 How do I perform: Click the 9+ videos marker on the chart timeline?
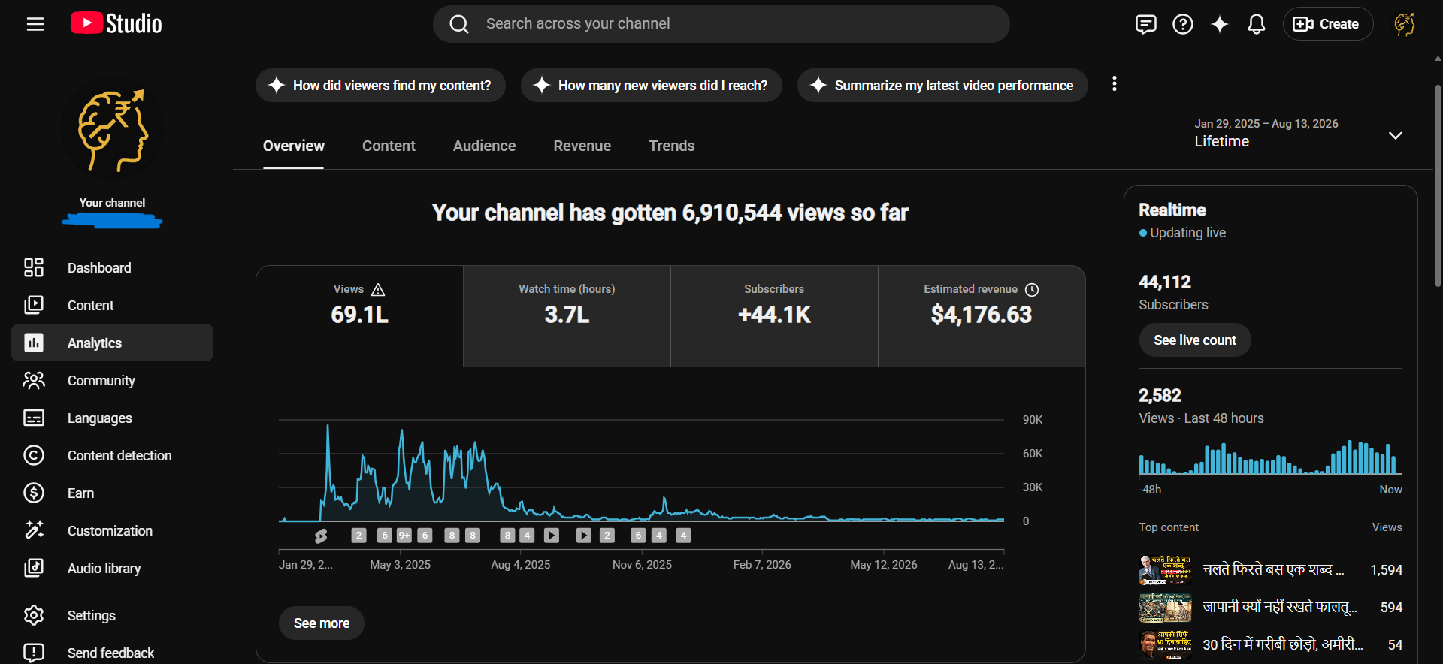[x=404, y=536]
